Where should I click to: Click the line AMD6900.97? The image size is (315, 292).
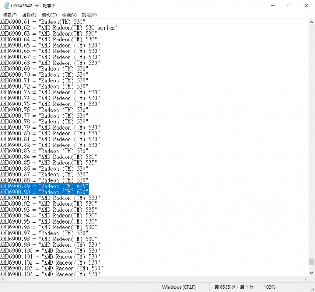point(44,233)
